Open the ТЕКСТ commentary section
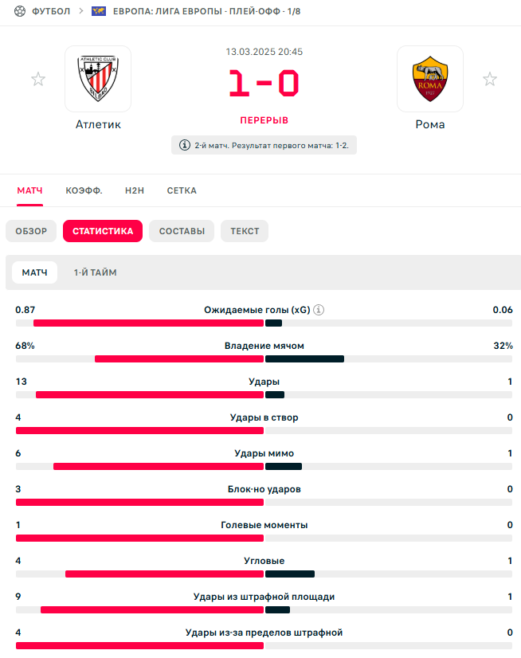The width and height of the screenshot is (521, 658). point(245,231)
